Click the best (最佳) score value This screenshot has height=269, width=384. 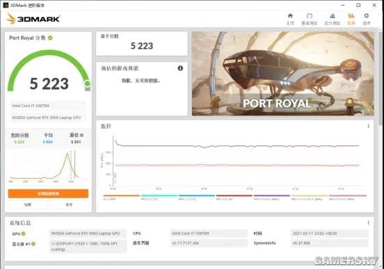76,142
